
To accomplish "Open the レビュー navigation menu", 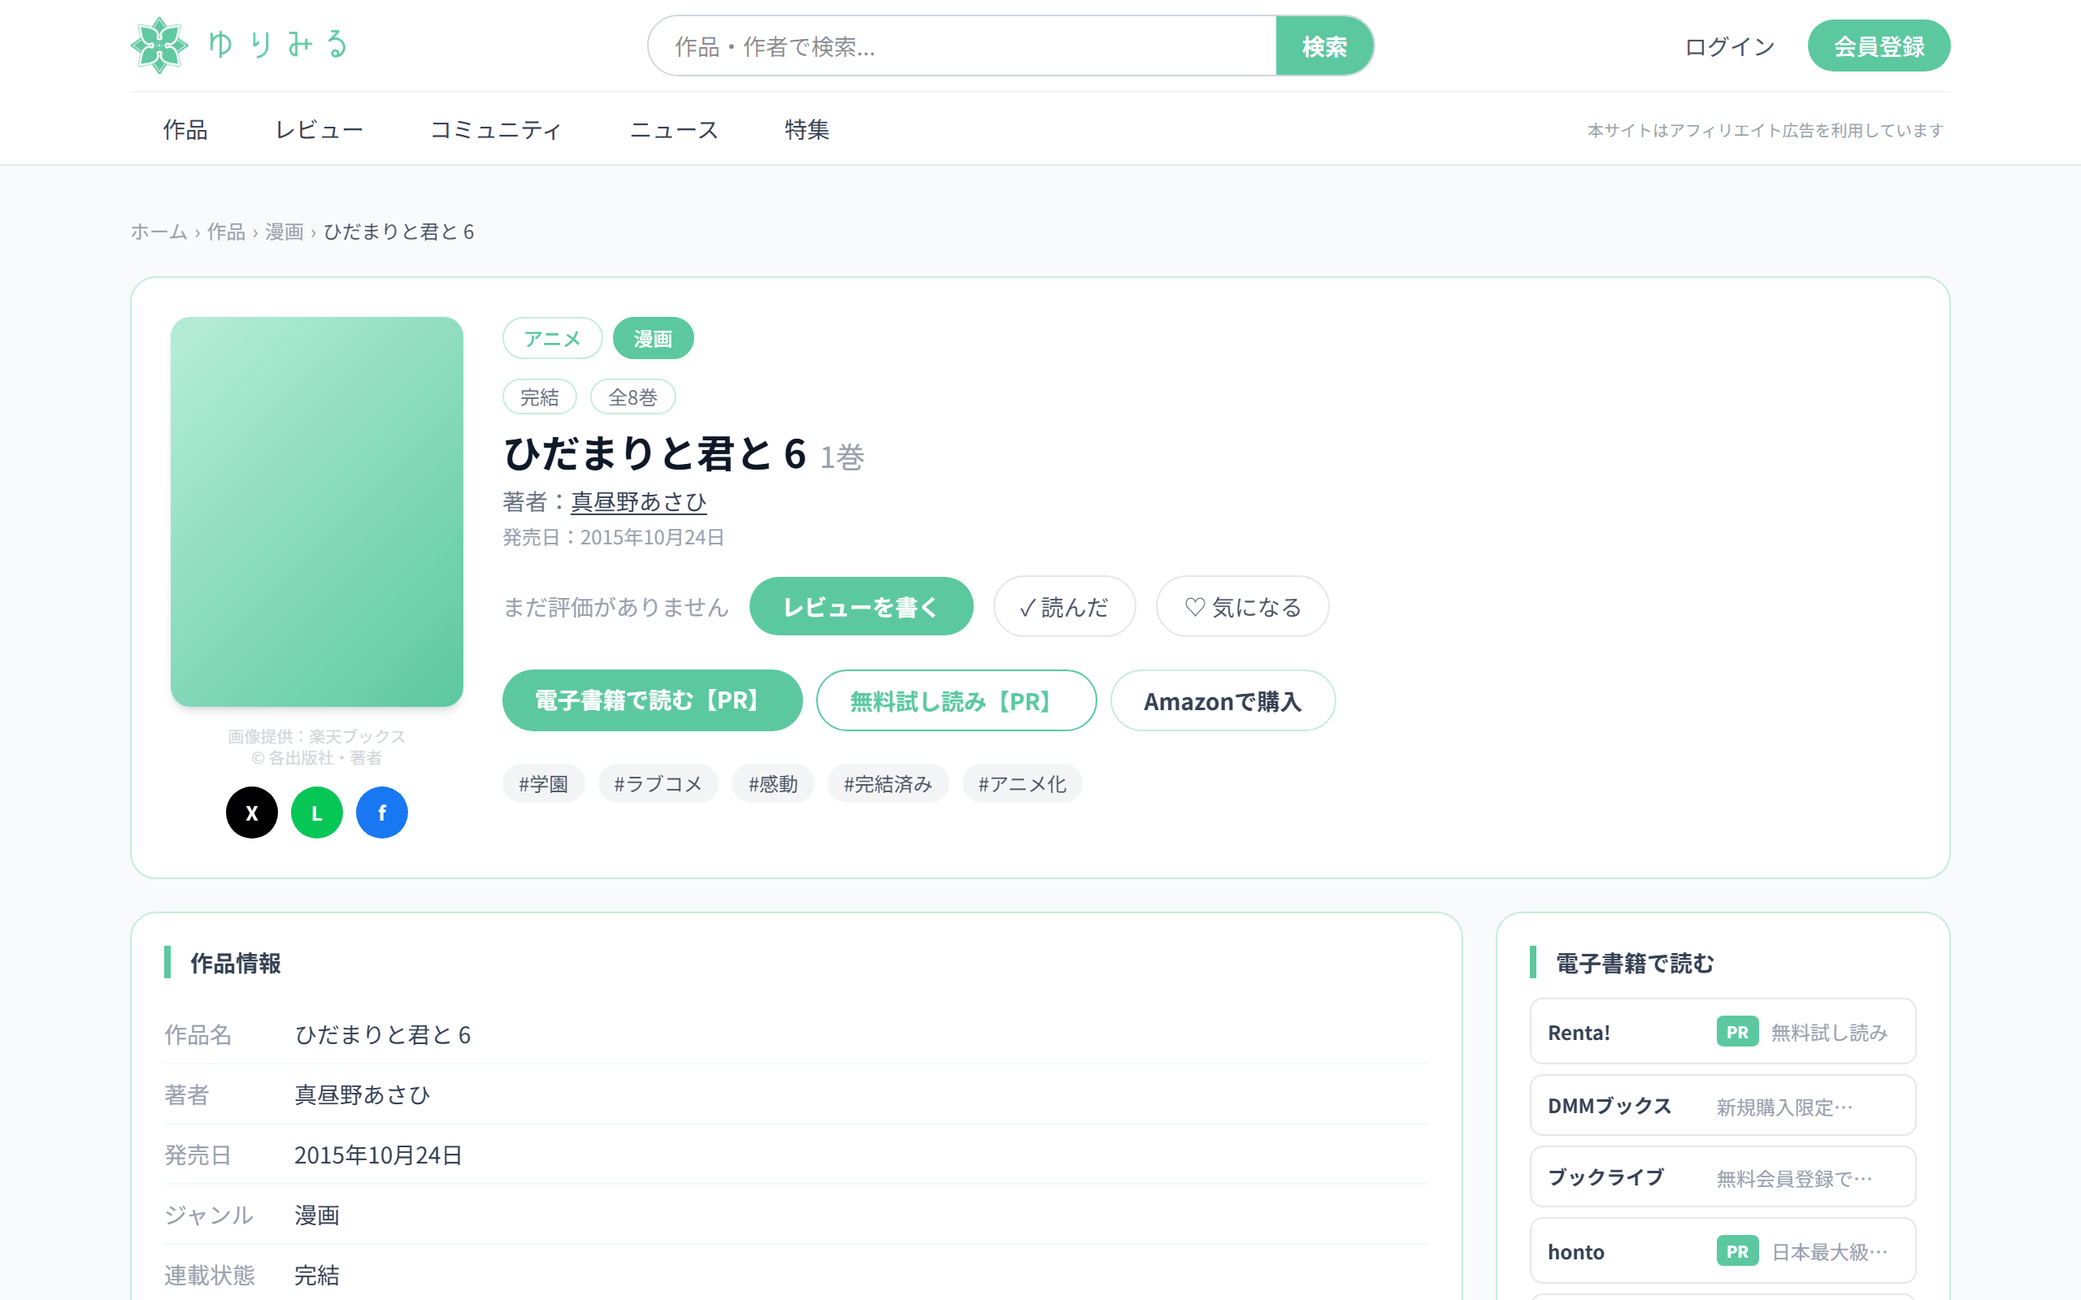I will click(x=319, y=130).
